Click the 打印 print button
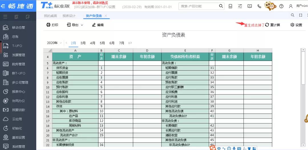Viewport: 308px width, 150px height. 52,25
